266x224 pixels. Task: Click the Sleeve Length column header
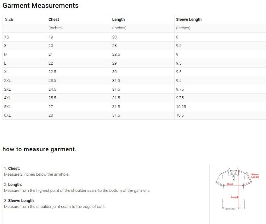189,20
